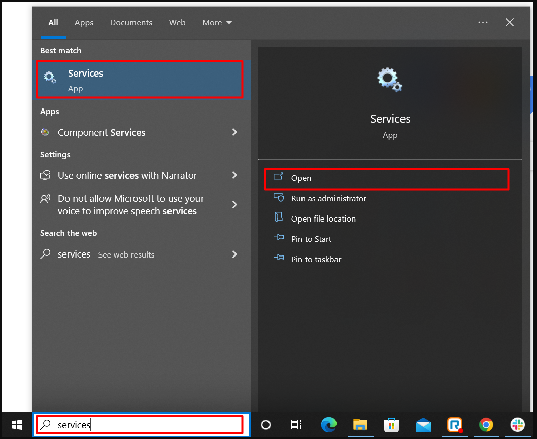This screenshot has height=439, width=537.
Task: Open Task View on the taskbar
Action: pos(296,425)
